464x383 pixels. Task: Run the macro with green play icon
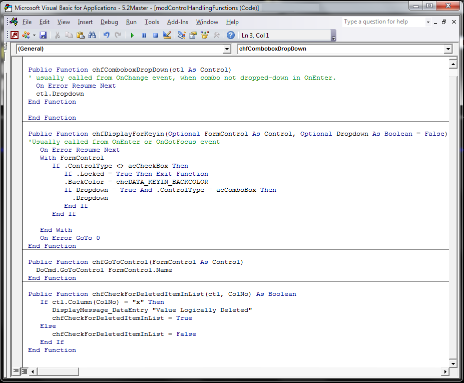click(132, 35)
